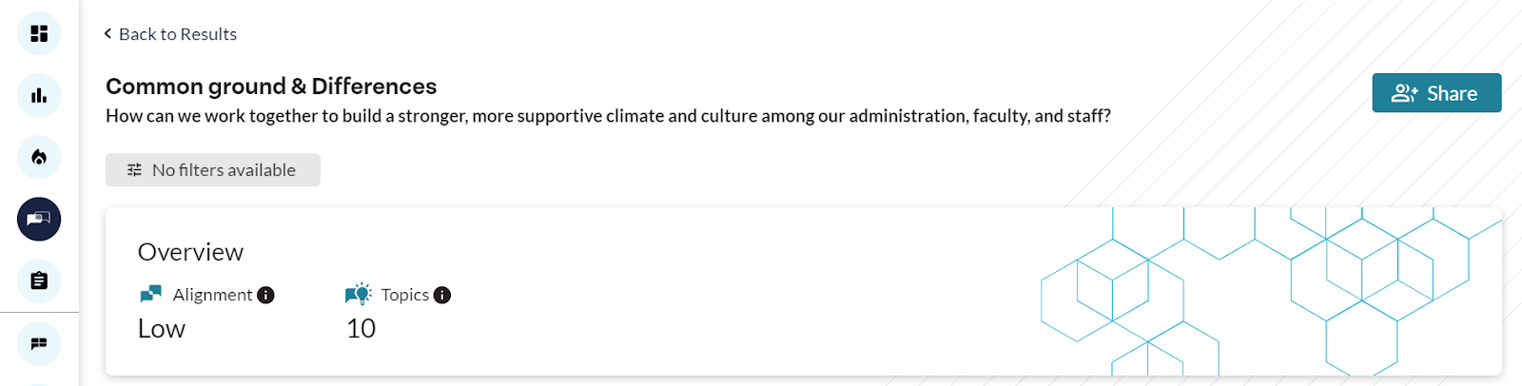
Task: Show info tooltip next to Alignment
Action: pyautogui.click(x=266, y=296)
